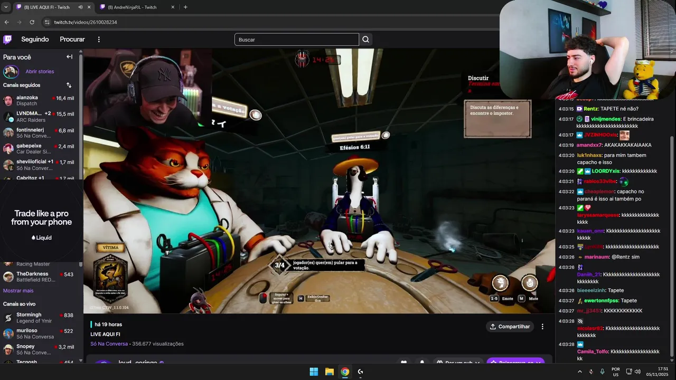Image resolution: width=676 pixels, height=380 pixels.
Task: Mute audio on the LIVE AQUI FI tab
Action: tap(80, 7)
